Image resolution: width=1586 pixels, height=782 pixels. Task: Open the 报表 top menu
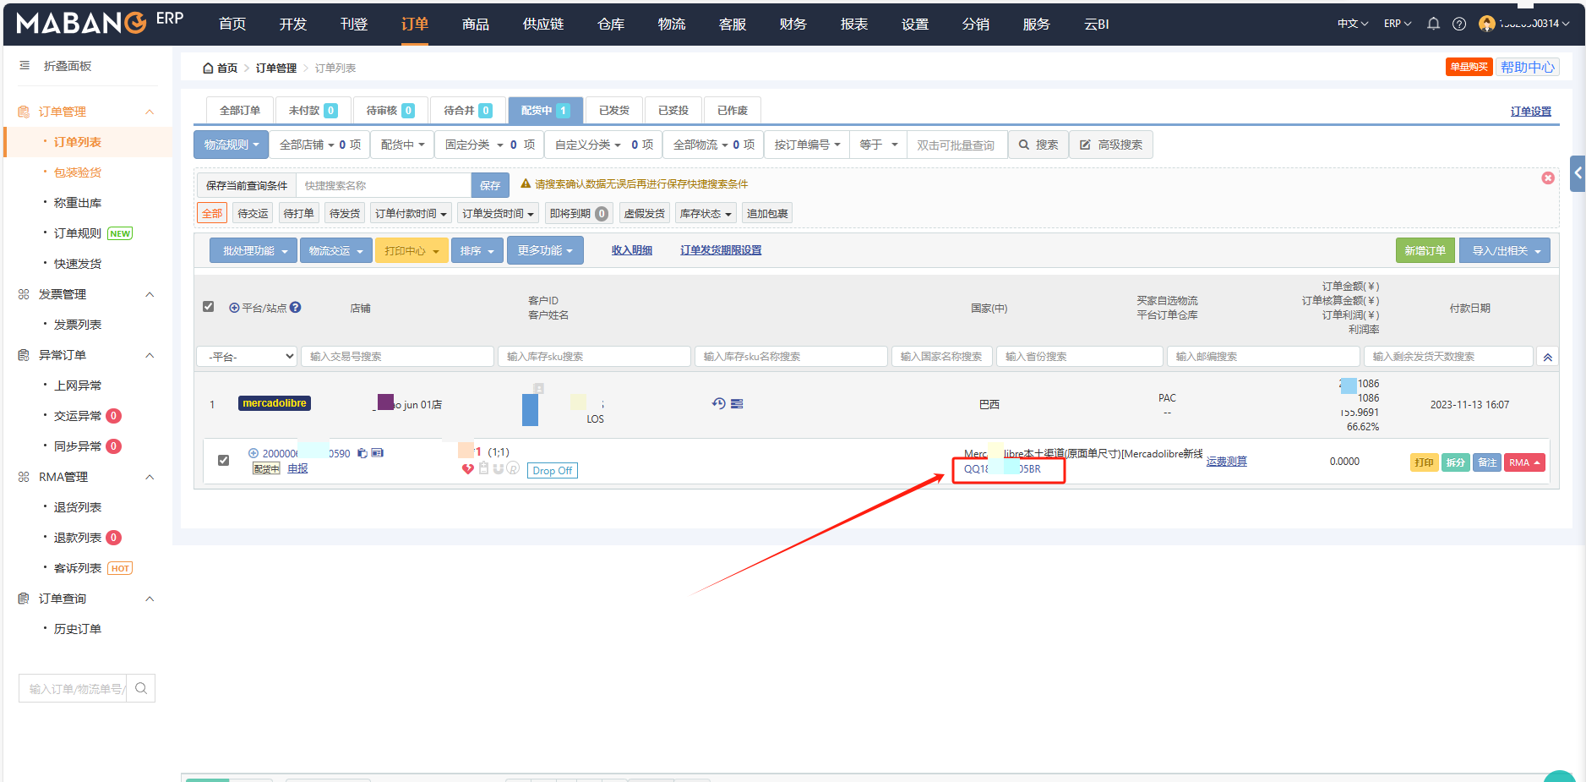[x=854, y=24]
